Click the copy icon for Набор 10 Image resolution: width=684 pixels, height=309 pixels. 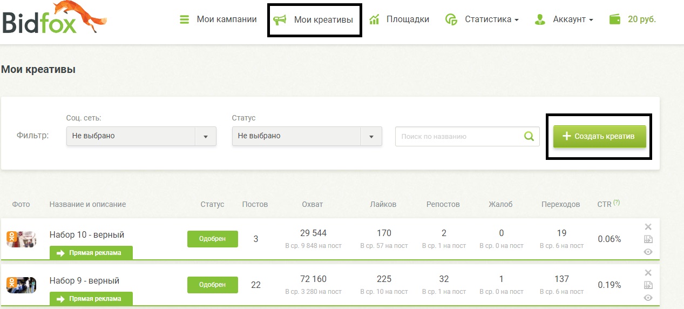(648, 239)
